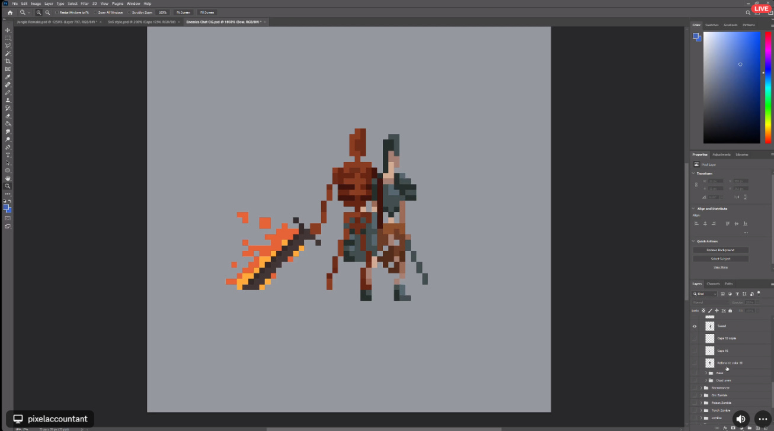Select the Ellipse shape tool
Viewport: 774px width, 431px height.
8,171
